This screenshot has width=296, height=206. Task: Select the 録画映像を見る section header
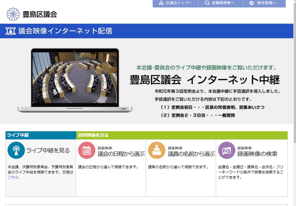pyautogui.click(x=182, y=135)
